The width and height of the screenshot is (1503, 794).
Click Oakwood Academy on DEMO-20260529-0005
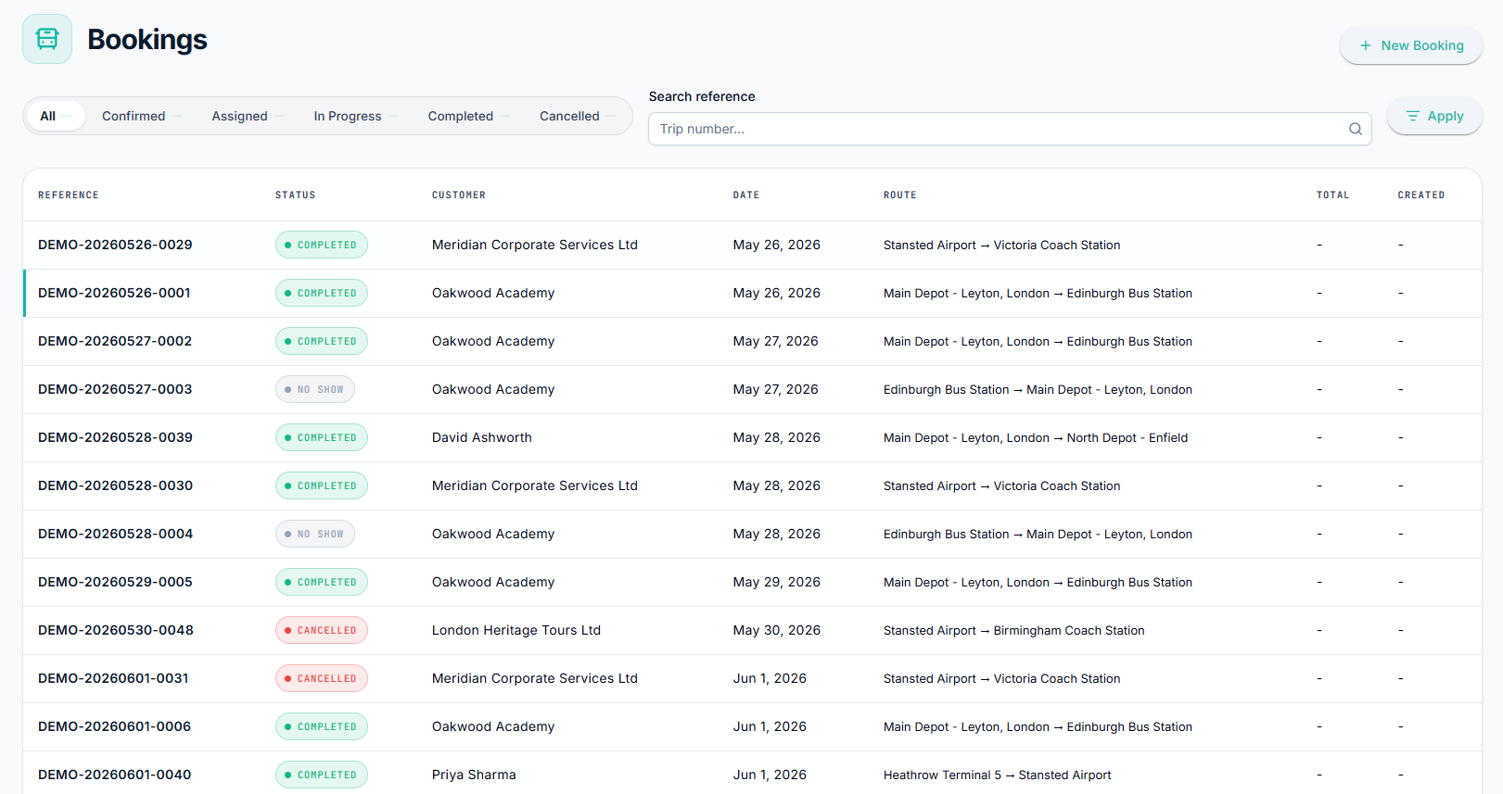tap(493, 582)
